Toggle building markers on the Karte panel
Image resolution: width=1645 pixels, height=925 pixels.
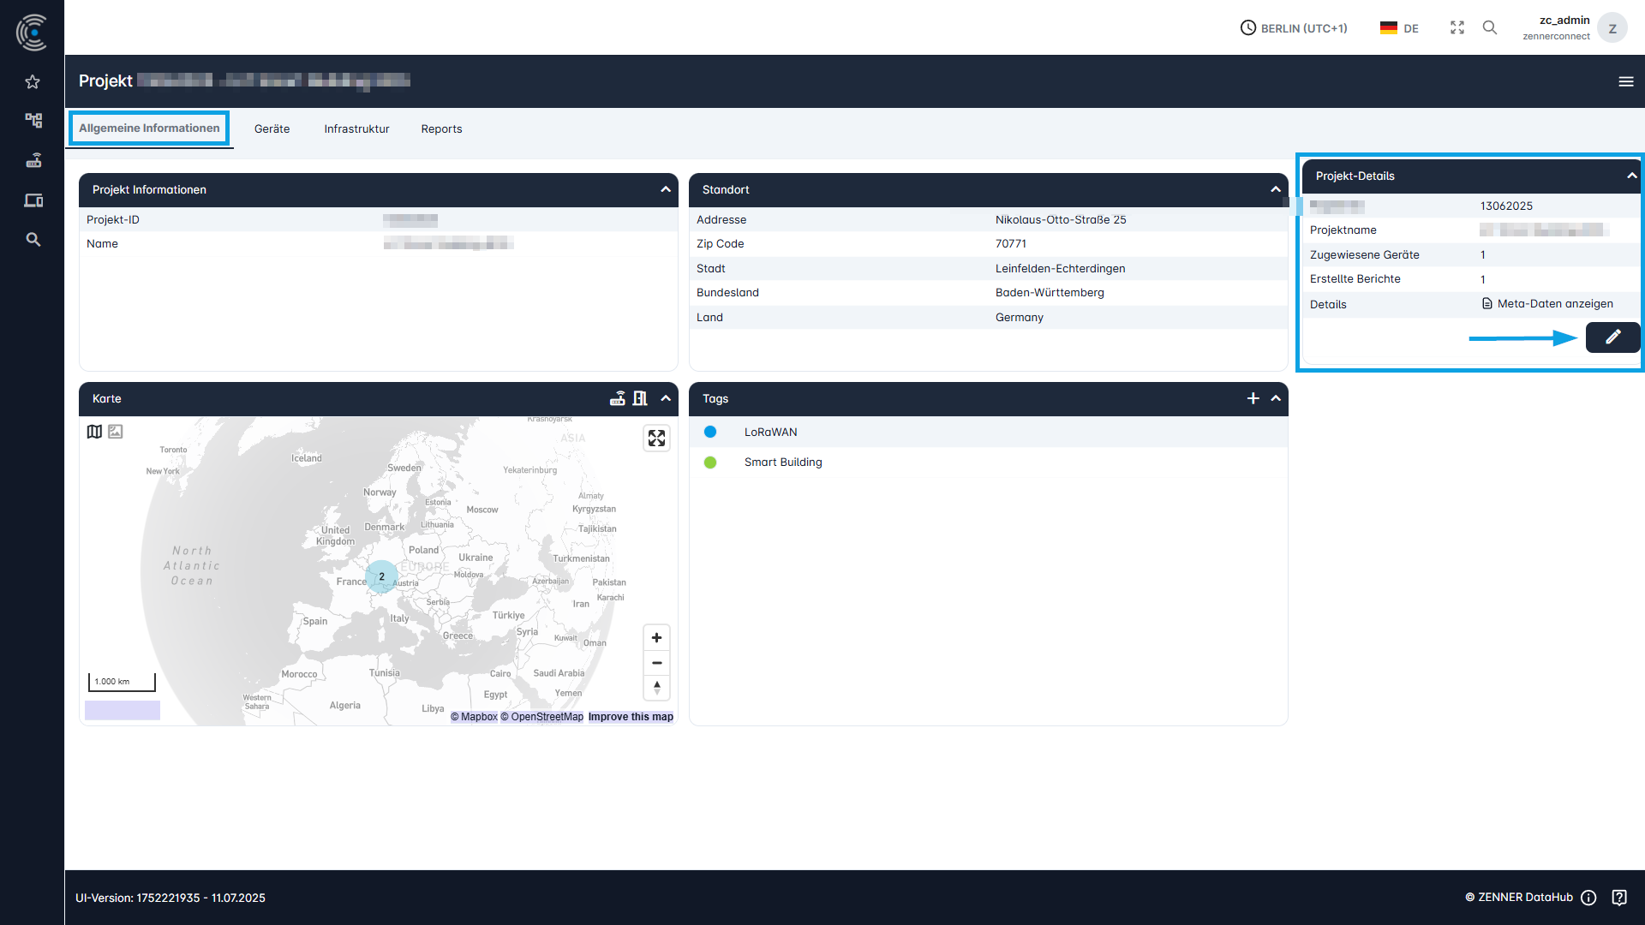[640, 398]
